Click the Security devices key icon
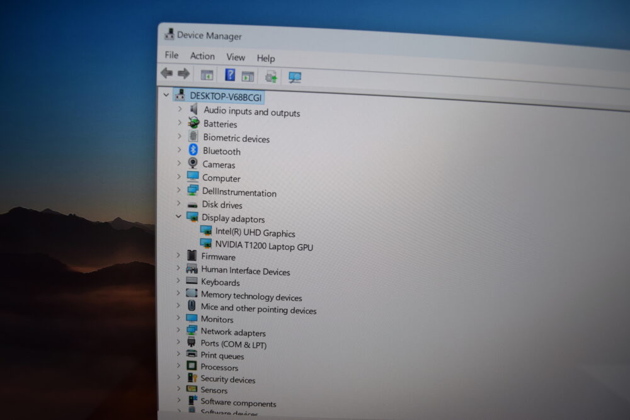 click(x=192, y=378)
